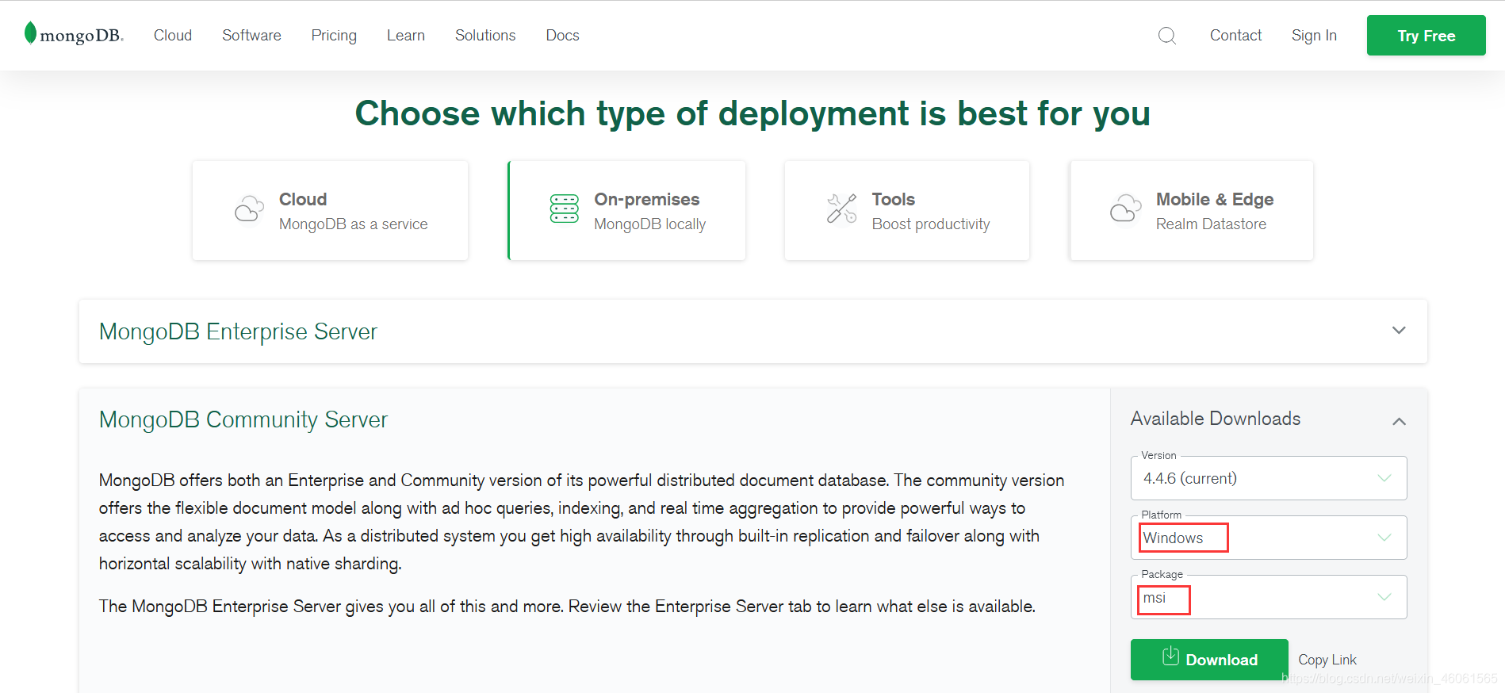This screenshot has width=1505, height=693.
Task: Open the Software menu
Action: (x=251, y=36)
